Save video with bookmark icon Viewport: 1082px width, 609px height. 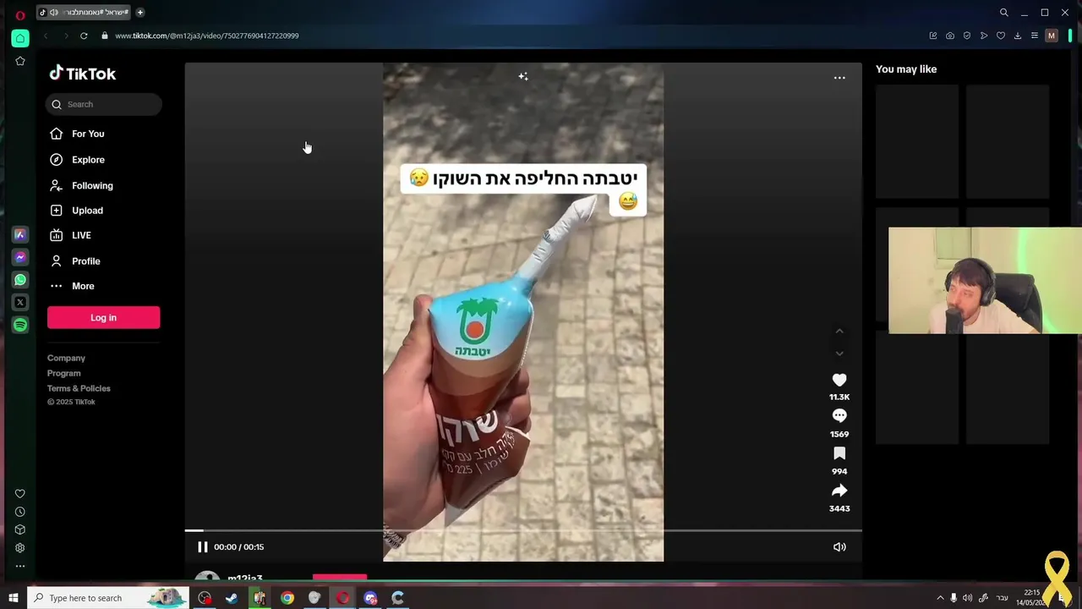[839, 454]
